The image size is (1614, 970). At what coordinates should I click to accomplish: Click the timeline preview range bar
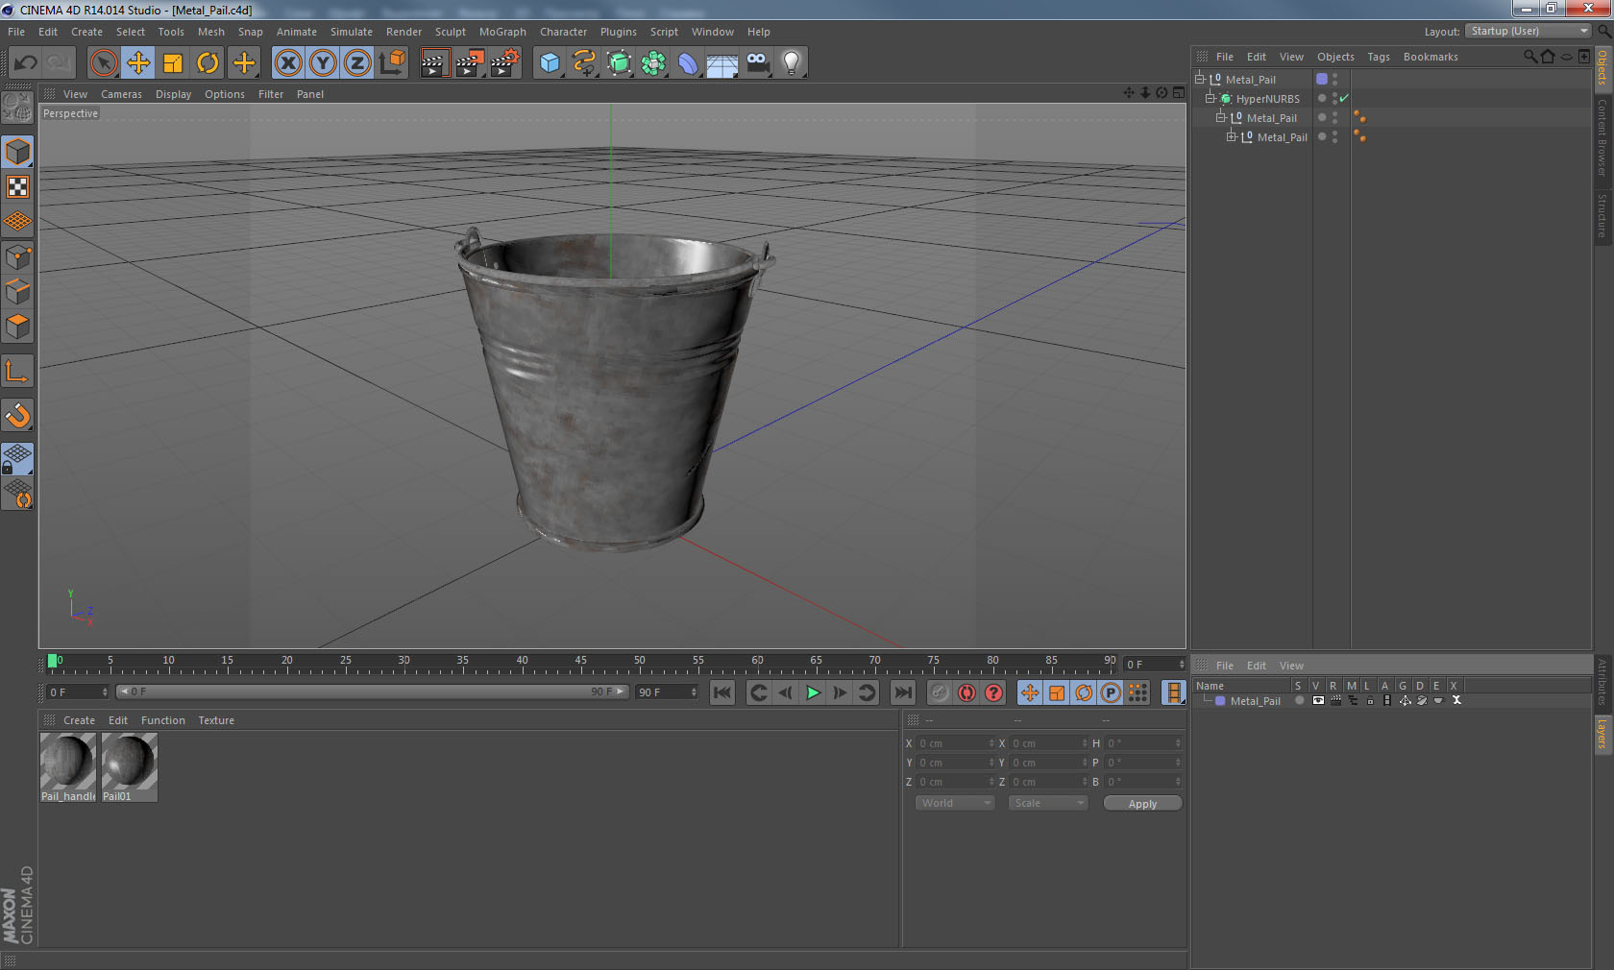coord(373,691)
